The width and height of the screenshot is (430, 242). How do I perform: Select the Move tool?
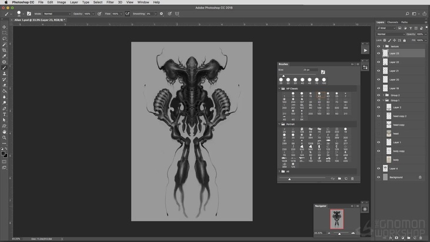coord(4,27)
